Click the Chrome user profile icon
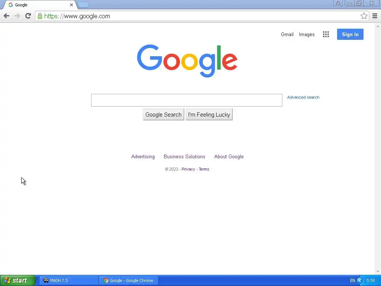Image resolution: width=381 pixels, height=286 pixels. click(x=338, y=3)
